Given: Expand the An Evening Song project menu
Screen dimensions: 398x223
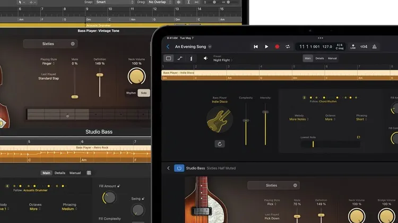Looking at the screenshot, I should point(210,47).
